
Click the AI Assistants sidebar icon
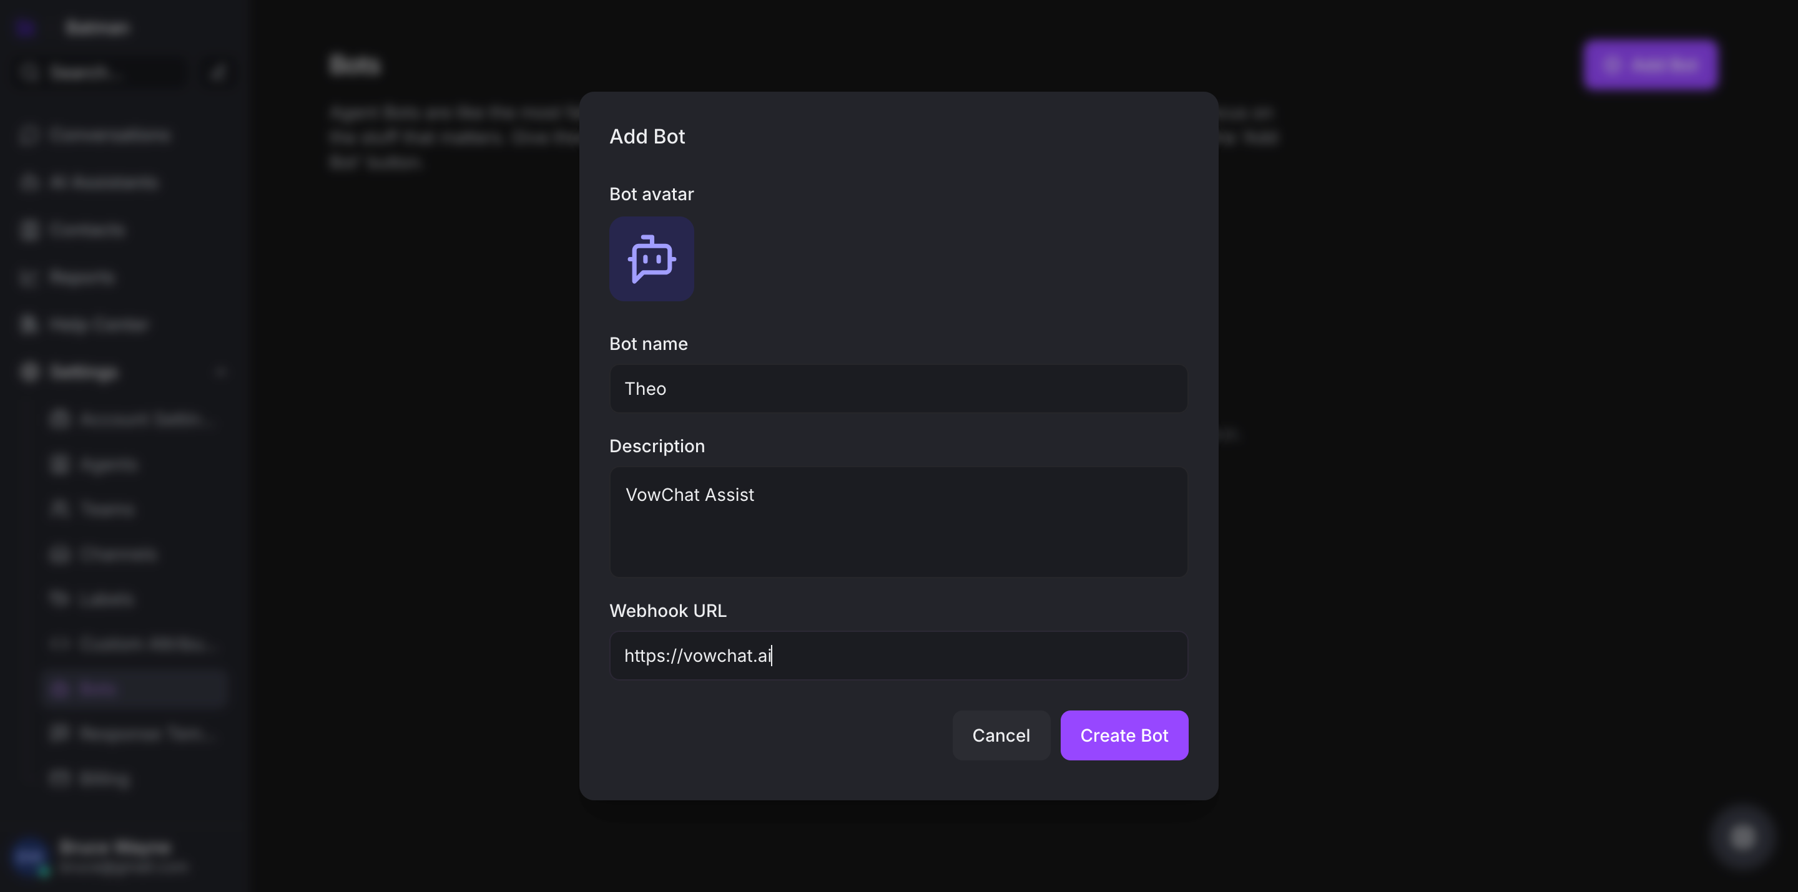click(x=29, y=183)
